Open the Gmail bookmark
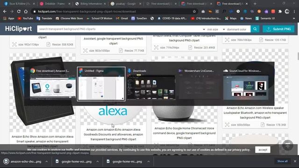Screen dimensions: 299x168 pos(122,18)
